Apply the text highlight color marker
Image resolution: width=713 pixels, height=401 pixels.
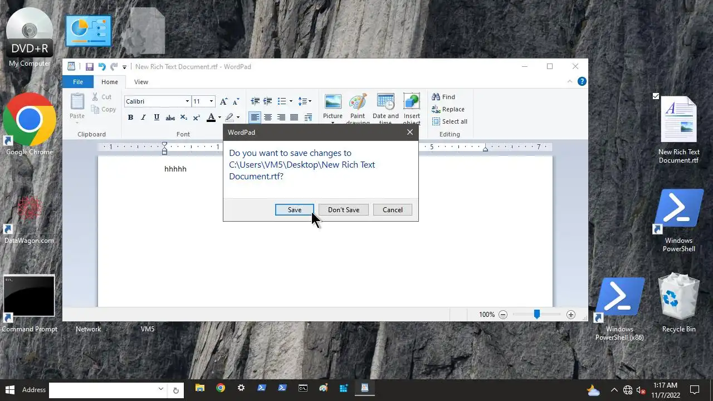229,118
